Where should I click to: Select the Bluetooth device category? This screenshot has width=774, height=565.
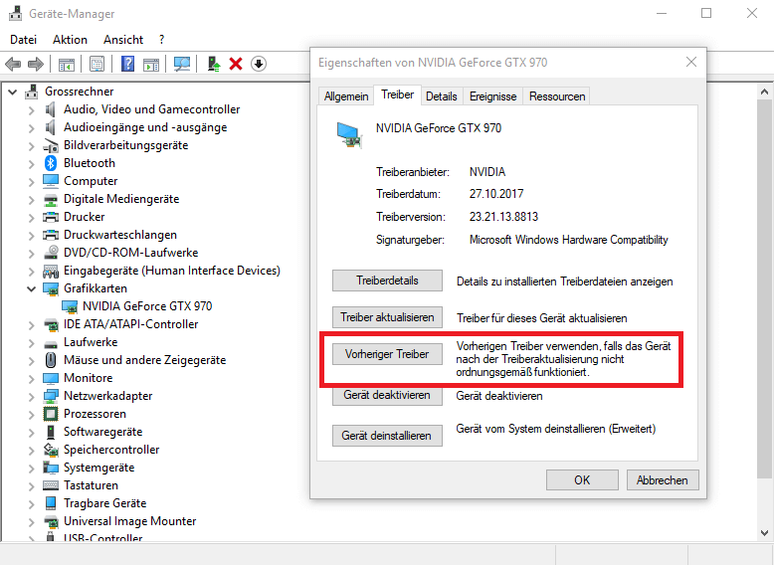89,163
